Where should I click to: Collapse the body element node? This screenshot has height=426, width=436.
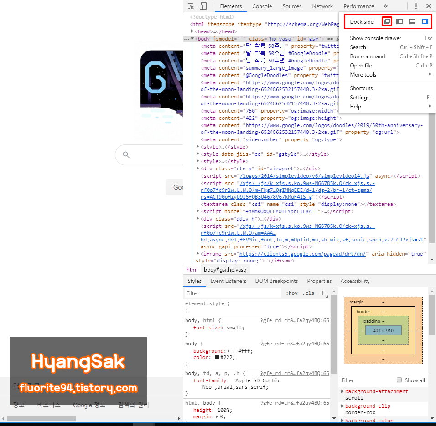[x=192, y=39]
